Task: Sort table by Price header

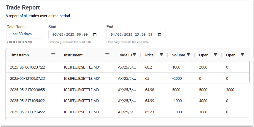Action: point(149,55)
